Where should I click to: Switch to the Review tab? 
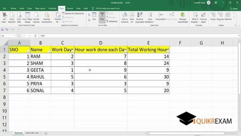70,8
